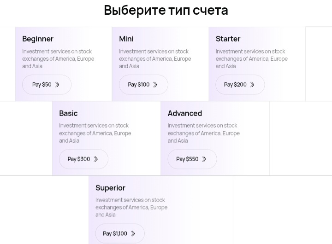
Task: Click the Выберите тип счета heading
Action: pos(166,10)
